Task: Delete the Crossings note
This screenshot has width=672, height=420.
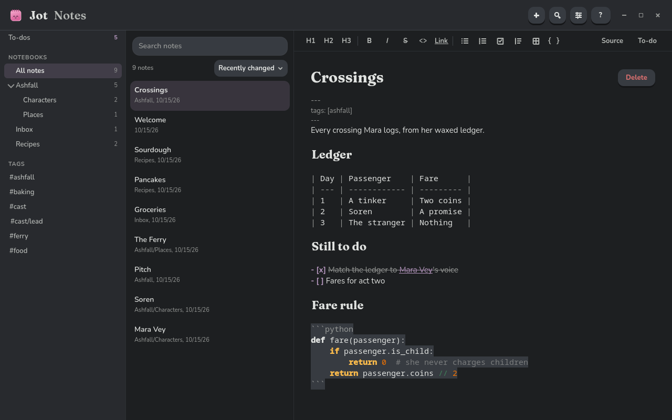Action: pyautogui.click(x=636, y=78)
